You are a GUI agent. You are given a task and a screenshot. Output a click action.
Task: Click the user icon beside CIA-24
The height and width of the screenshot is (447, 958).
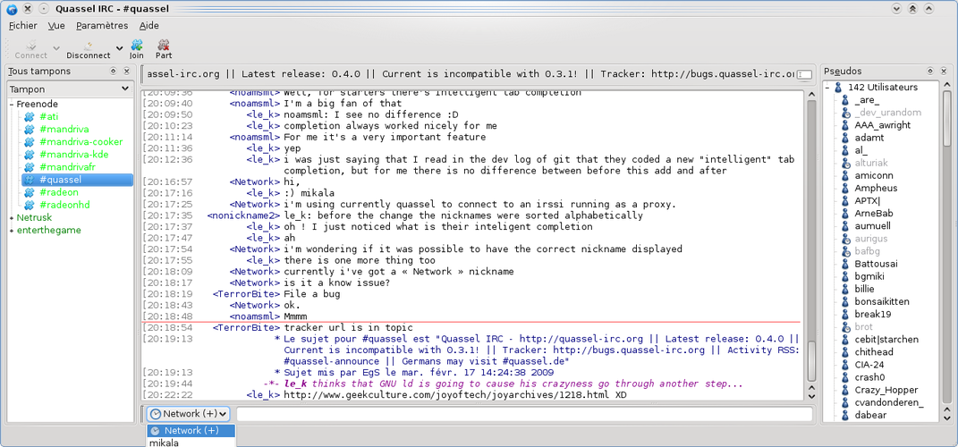pyautogui.click(x=845, y=365)
